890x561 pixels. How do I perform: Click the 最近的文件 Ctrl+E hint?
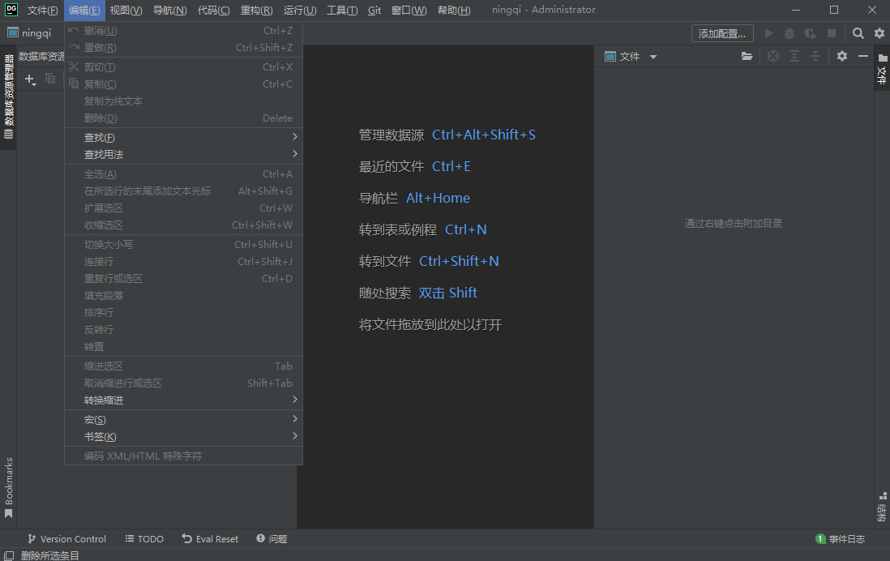(415, 166)
